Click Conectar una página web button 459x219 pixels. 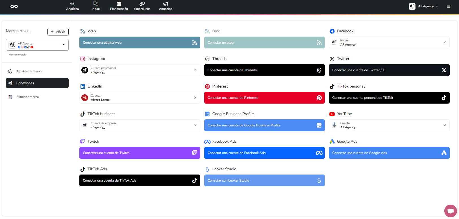pyautogui.click(x=140, y=43)
